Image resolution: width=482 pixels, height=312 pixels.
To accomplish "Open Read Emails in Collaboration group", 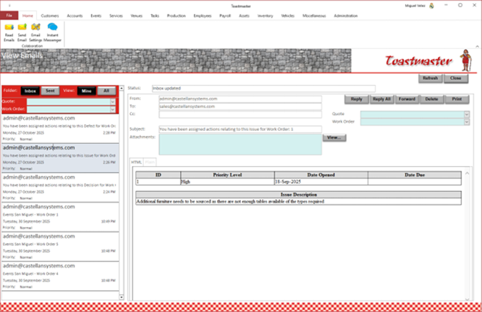I will coord(9,33).
